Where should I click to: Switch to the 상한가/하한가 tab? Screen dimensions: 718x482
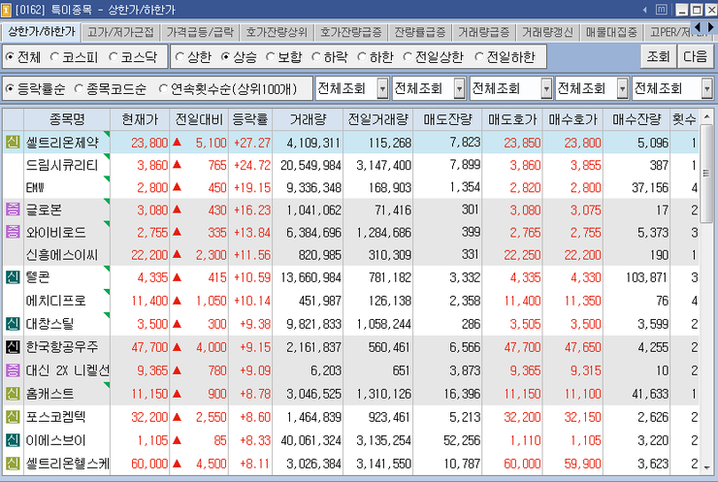pyautogui.click(x=41, y=32)
